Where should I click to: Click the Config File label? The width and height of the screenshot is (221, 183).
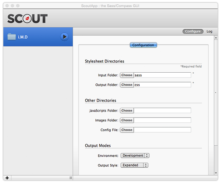point(109,130)
